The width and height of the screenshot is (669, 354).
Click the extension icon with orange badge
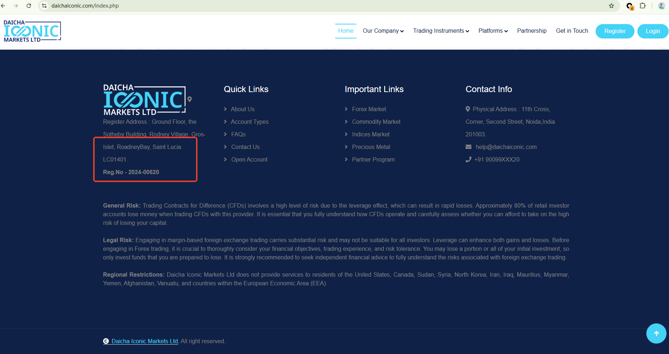click(630, 6)
